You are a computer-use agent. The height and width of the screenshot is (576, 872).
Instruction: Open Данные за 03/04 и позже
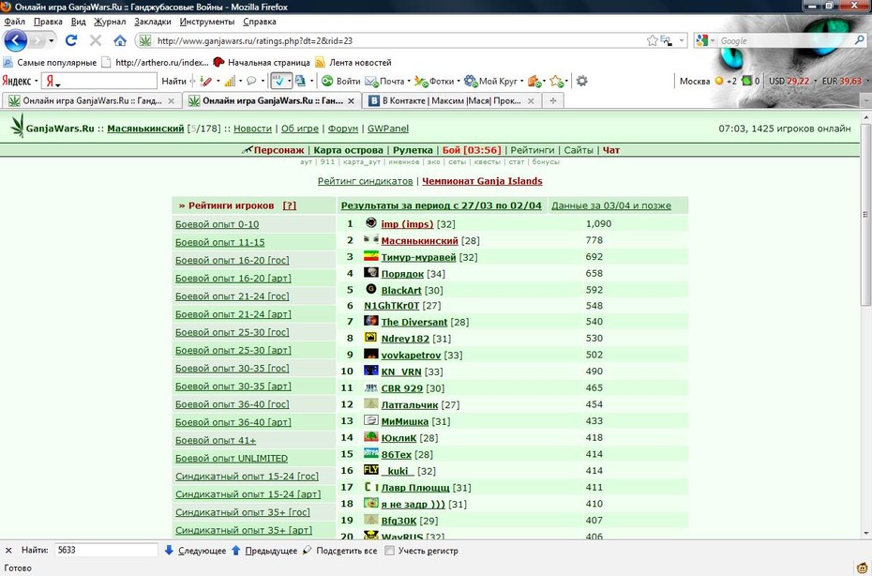(611, 205)
